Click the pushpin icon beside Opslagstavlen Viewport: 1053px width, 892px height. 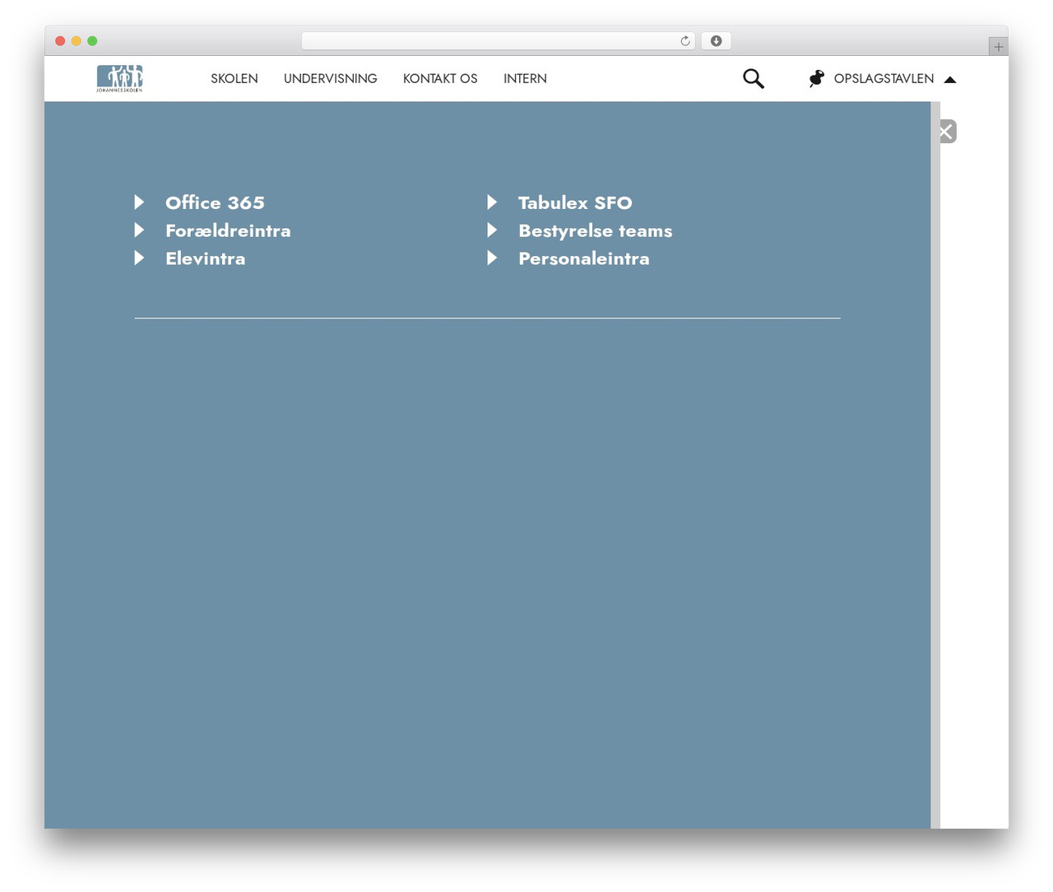click(816, 78)
